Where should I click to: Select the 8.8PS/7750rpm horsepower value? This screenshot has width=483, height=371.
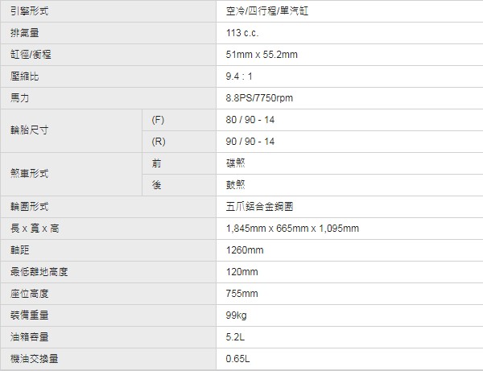coord(259,98)
